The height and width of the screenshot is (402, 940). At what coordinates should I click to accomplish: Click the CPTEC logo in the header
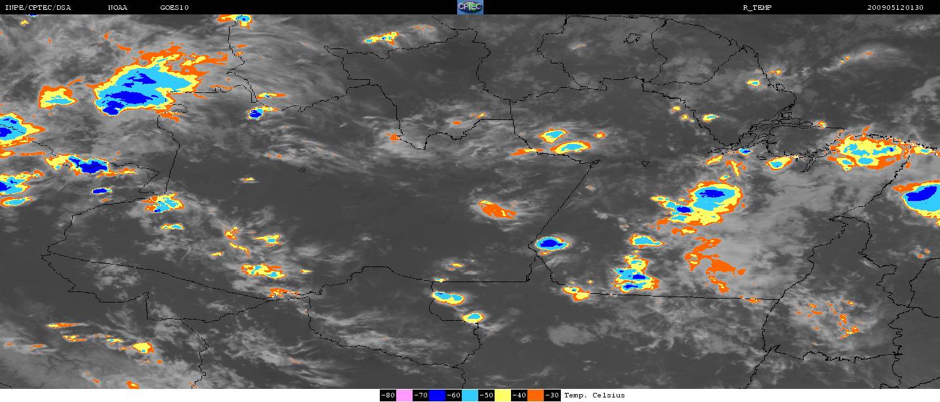[x=470, y=7]
